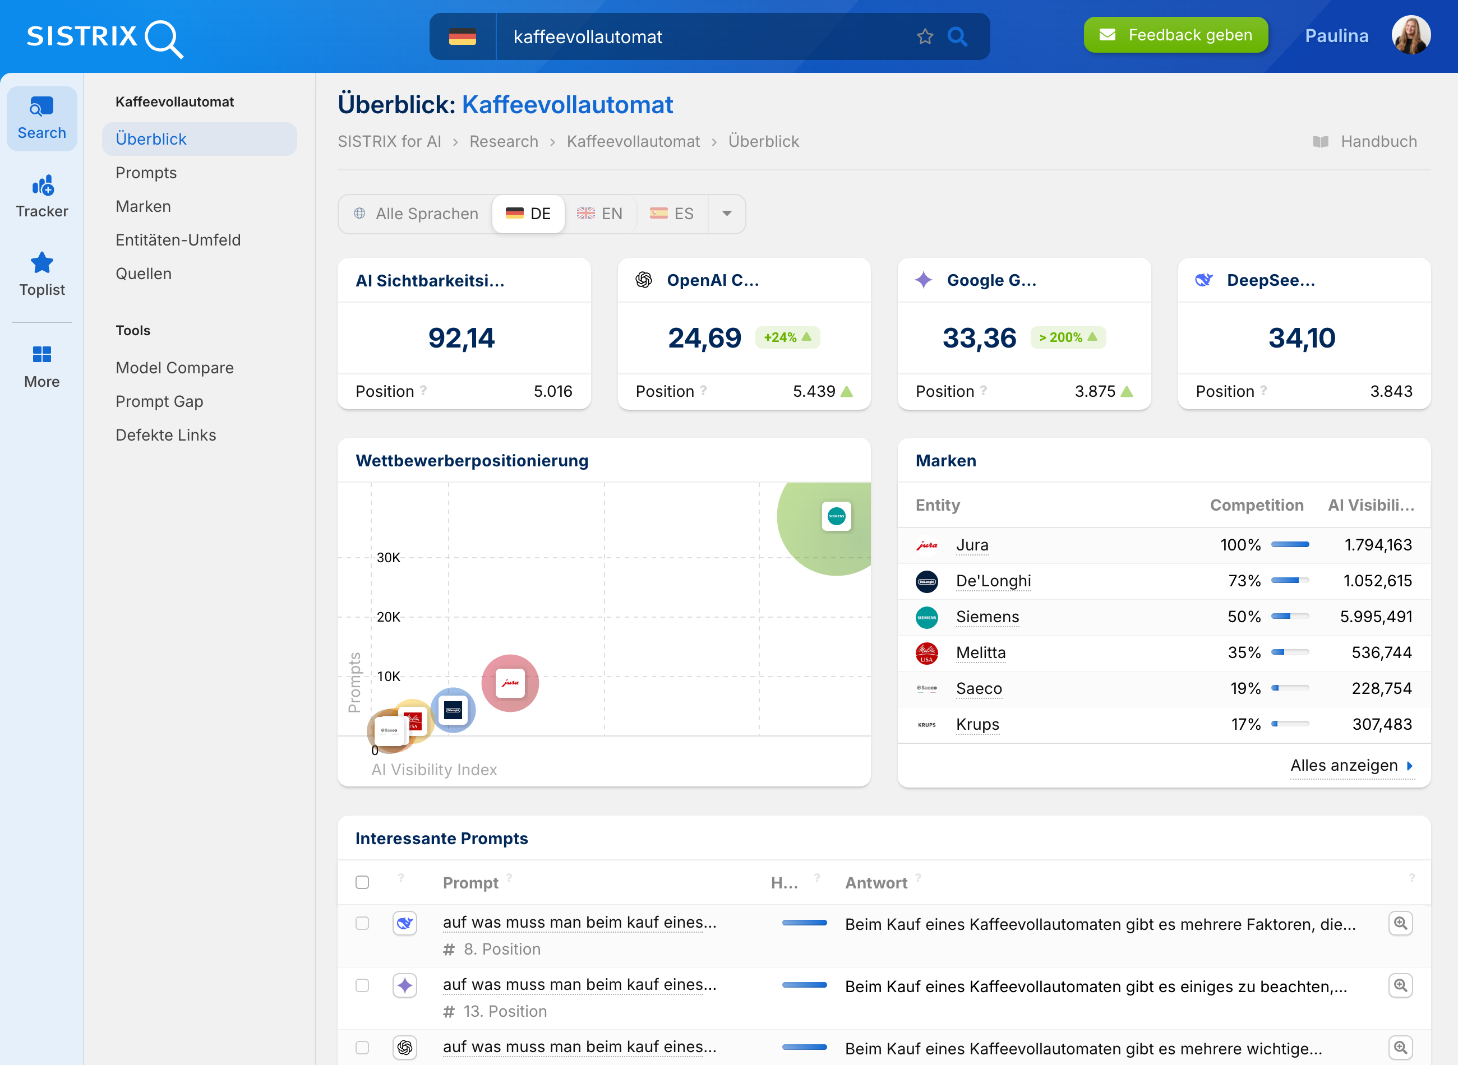Check the 13. Position prompt row checkbox
1458x1065 pixels.
point(362,985)
